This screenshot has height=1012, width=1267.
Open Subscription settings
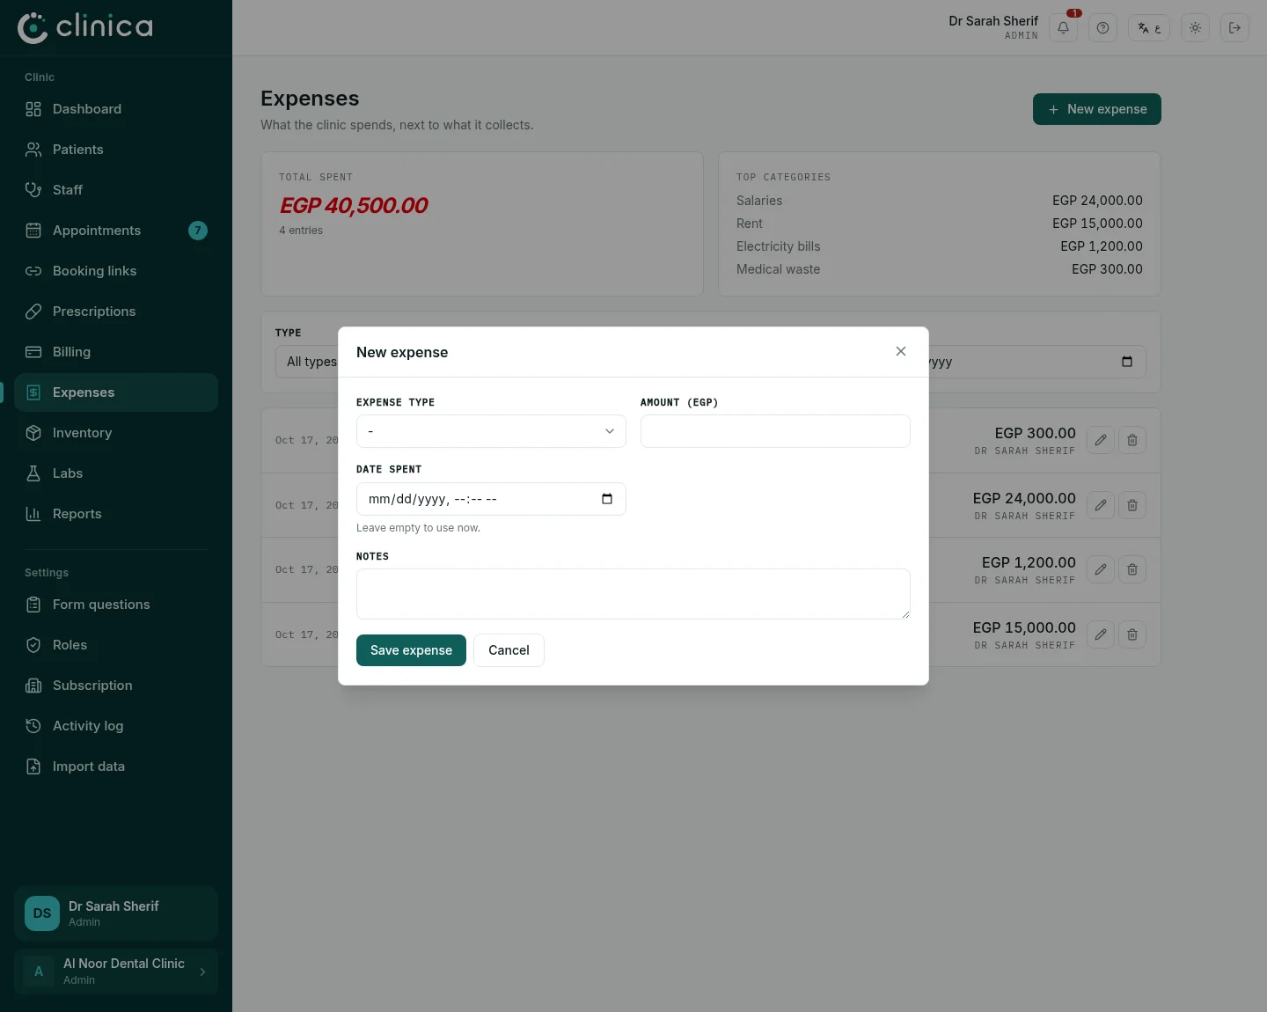click(x=116, y=686)
